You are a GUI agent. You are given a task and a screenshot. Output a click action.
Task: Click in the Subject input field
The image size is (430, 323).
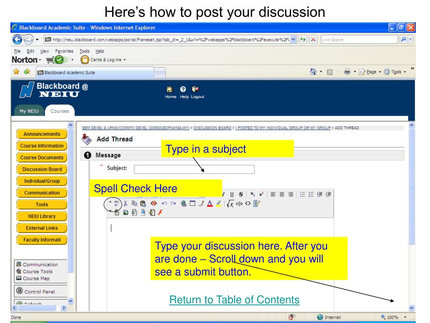[194, 169]
